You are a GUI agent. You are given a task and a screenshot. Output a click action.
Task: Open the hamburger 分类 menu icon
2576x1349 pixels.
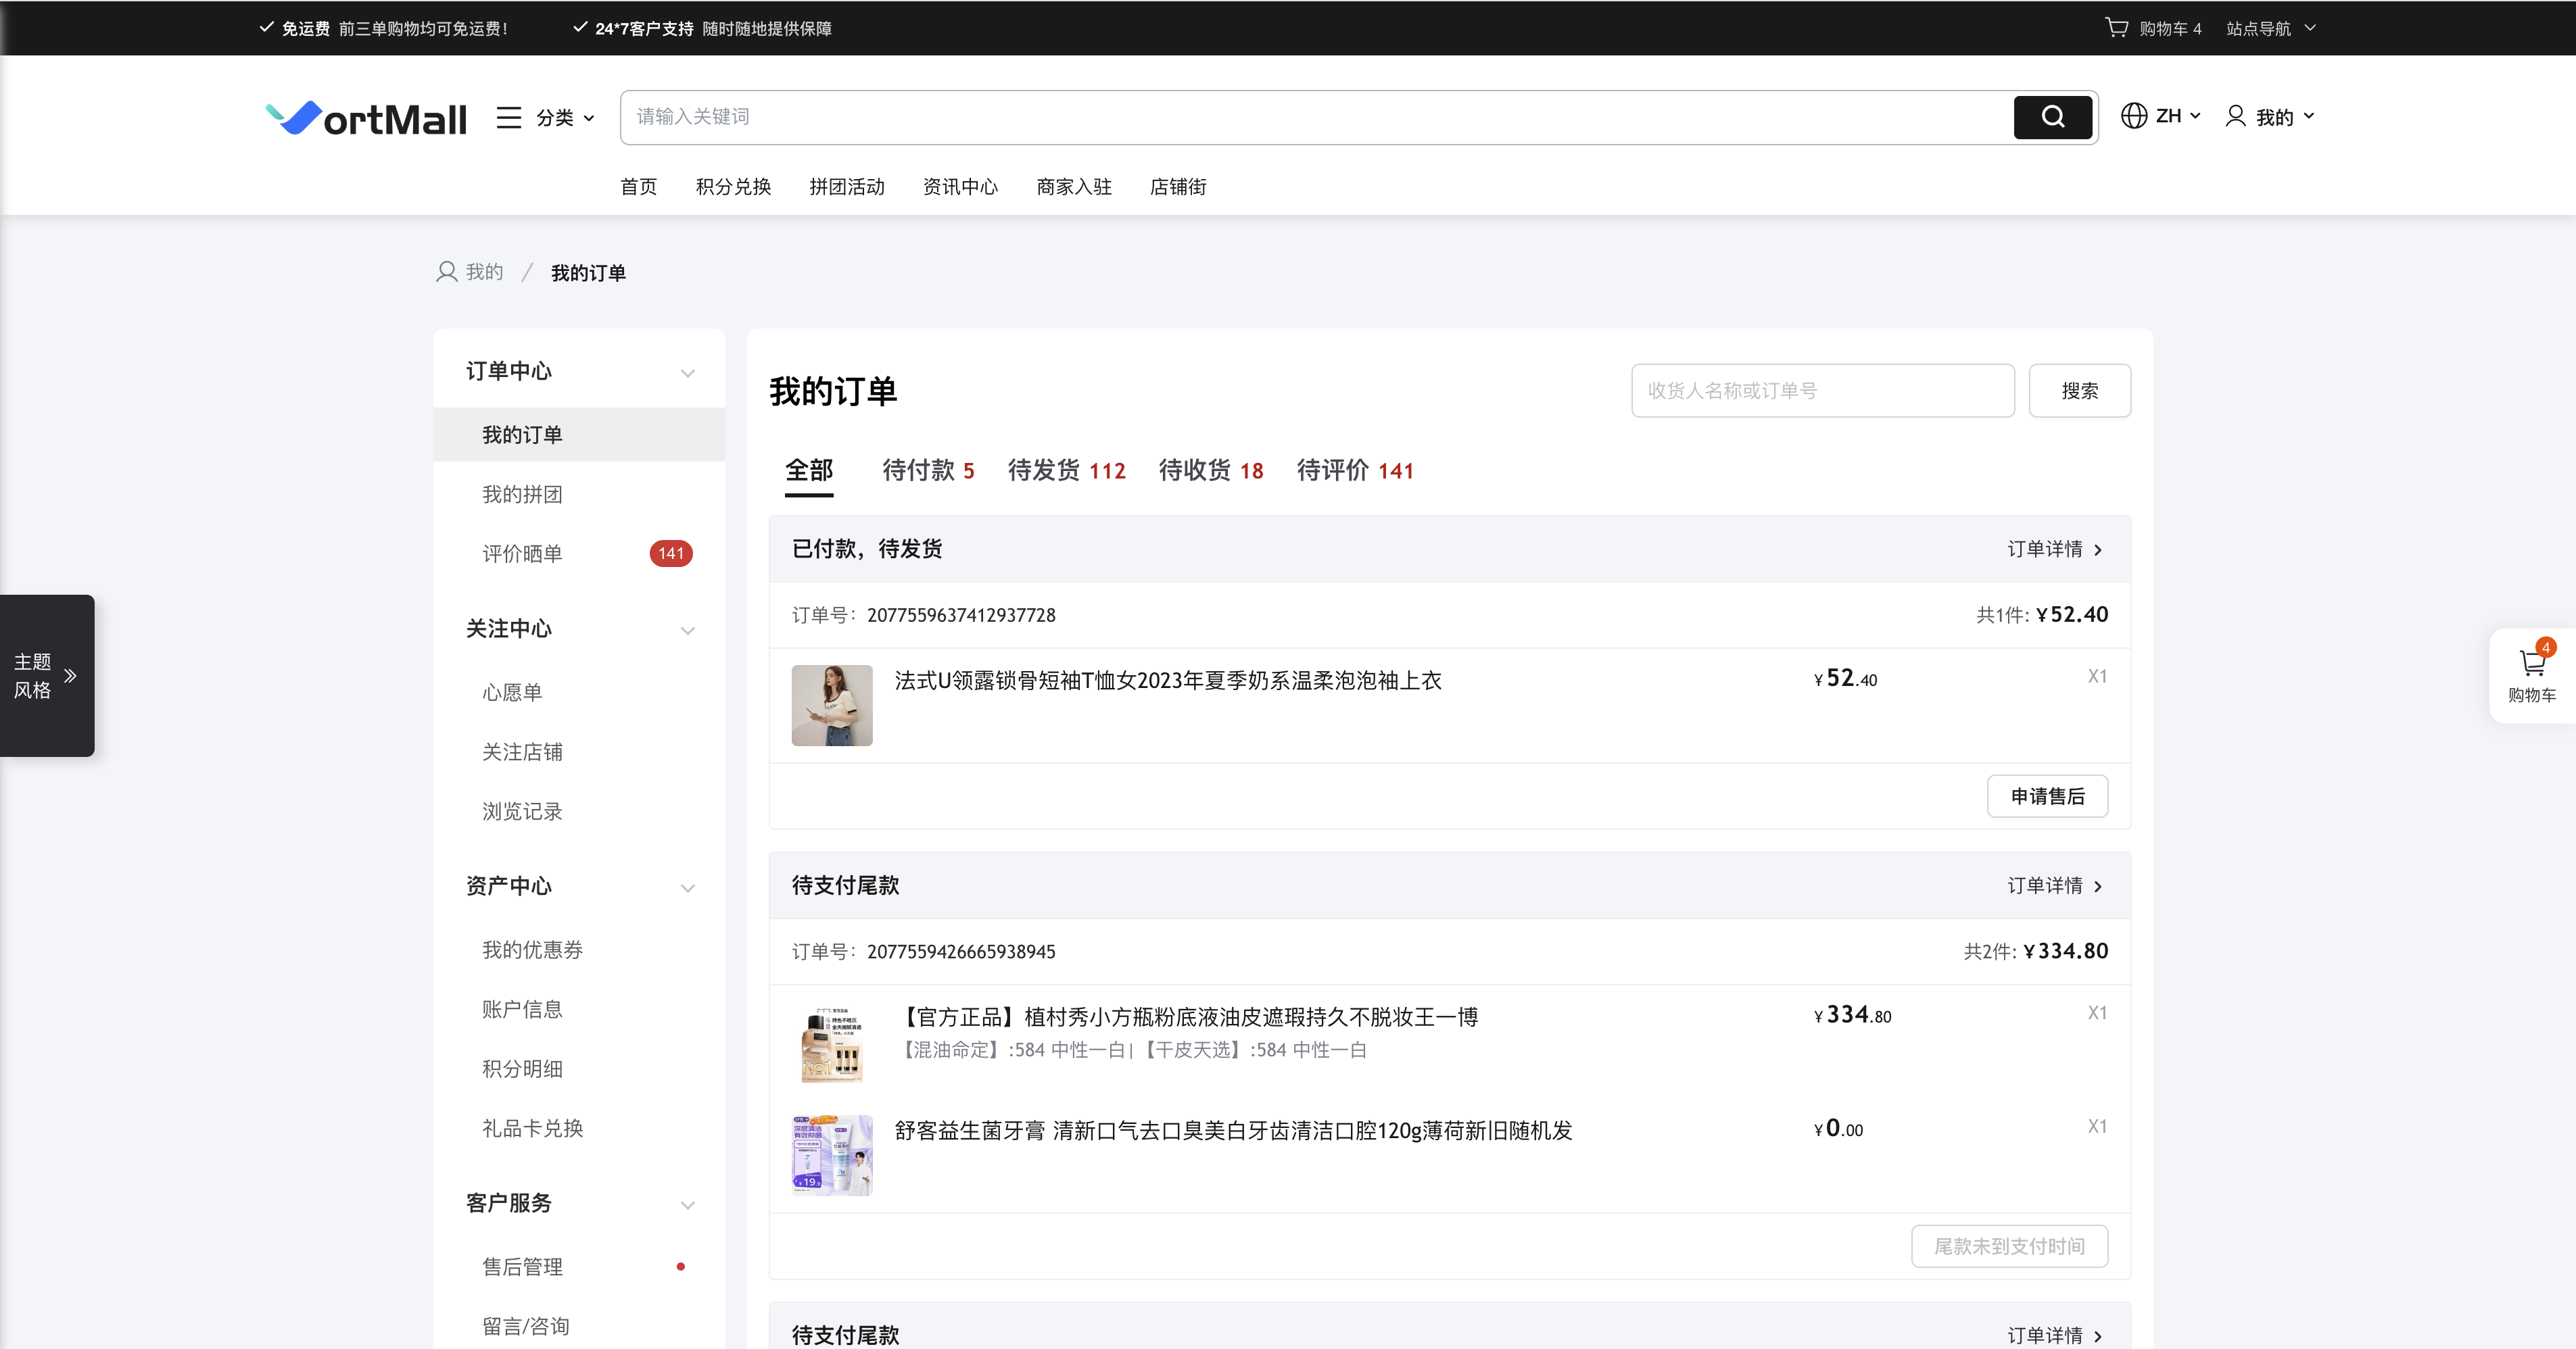coord(509,118)
